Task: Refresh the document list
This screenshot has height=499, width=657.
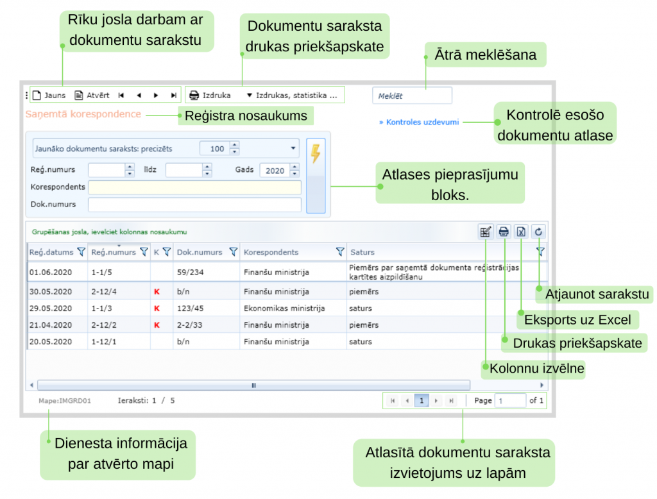Action: pos(539,232)
